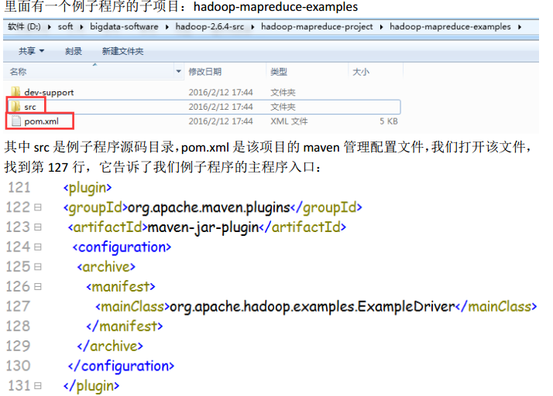Click the XML 文件 type cell
The height and width of the screenshot is (396, 553).
289,121
